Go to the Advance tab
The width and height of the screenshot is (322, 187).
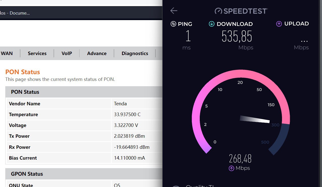point(97,53)
